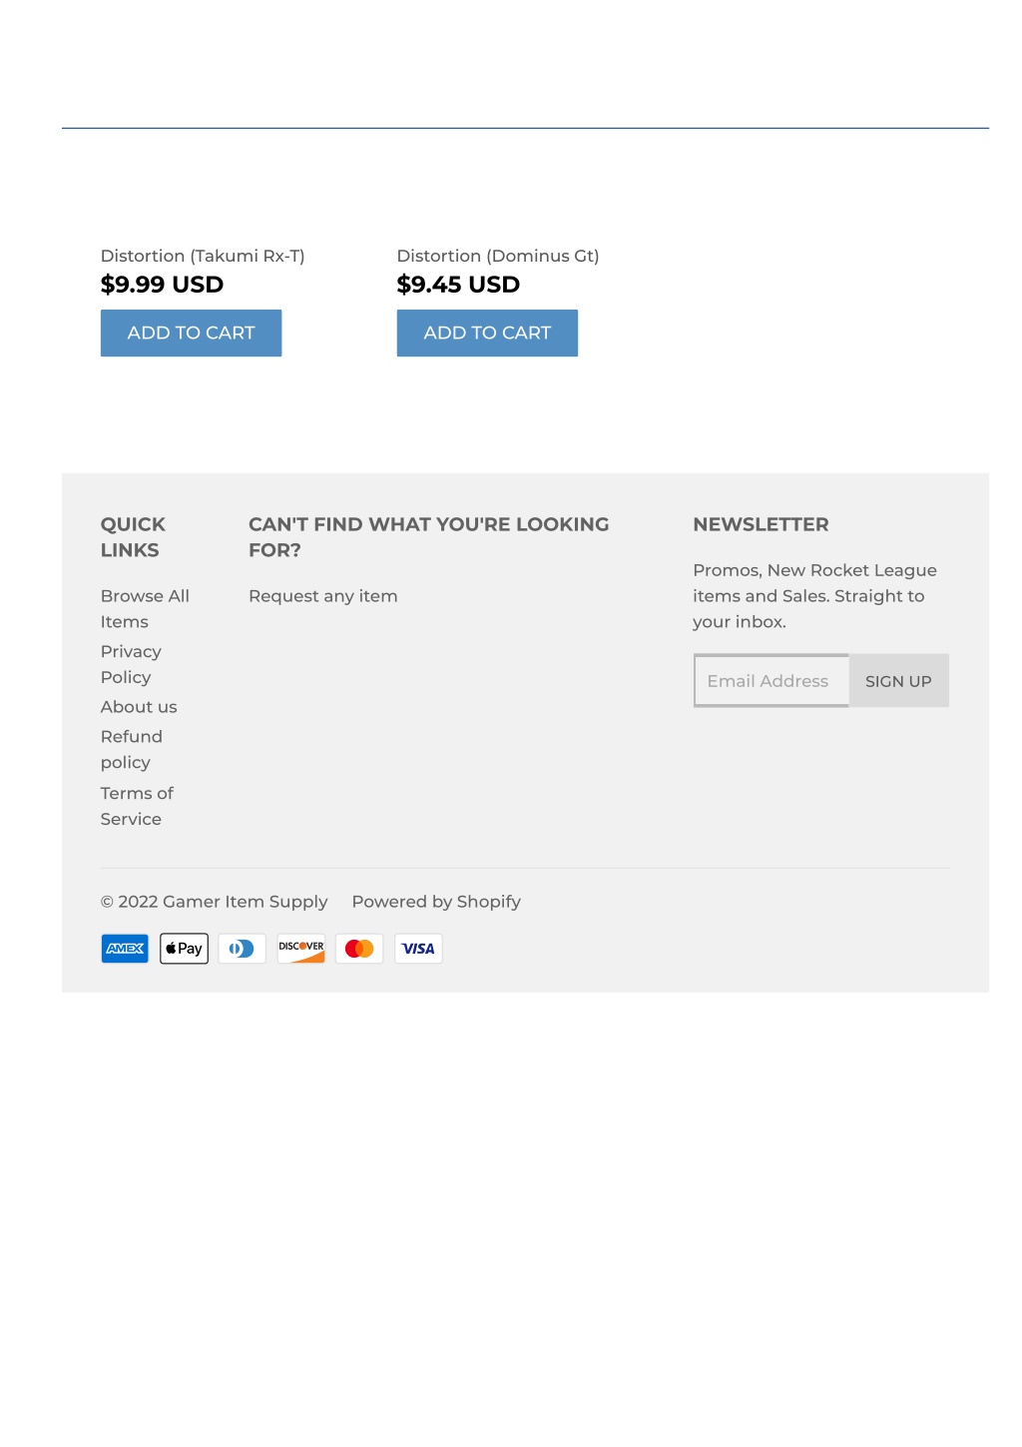The height and width of the screenshot is (1447, 1022).
Task: Click the Discover card payment icon
Action: (301, 949)
